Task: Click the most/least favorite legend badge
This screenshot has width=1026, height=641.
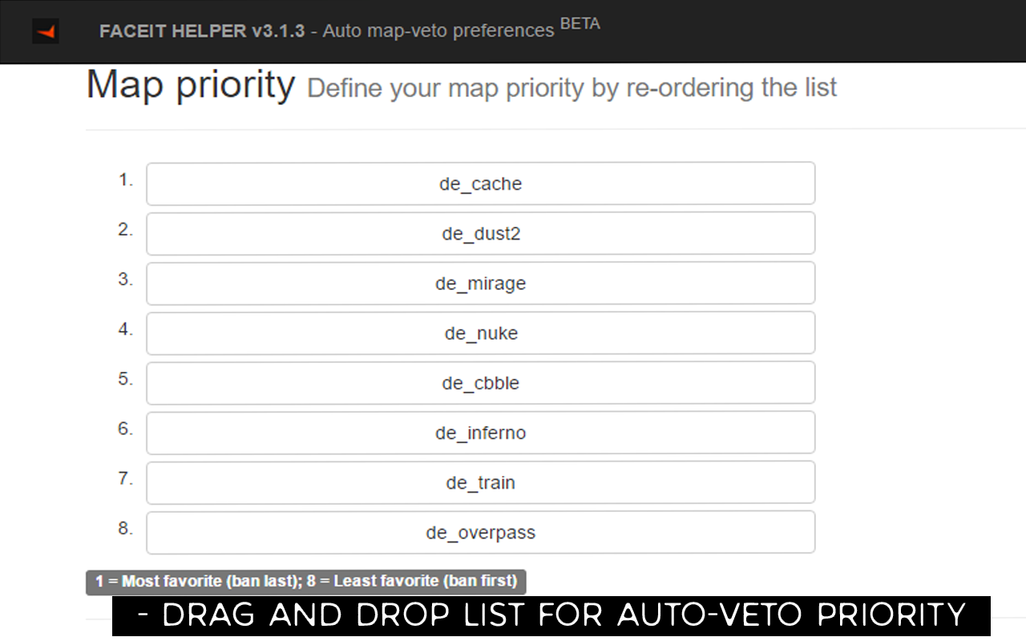Action: (x=306, y=582)
